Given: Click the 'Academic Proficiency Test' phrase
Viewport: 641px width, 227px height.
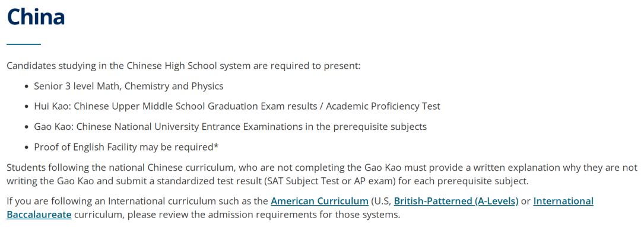Looking at the screenshot, I should 383,107.
